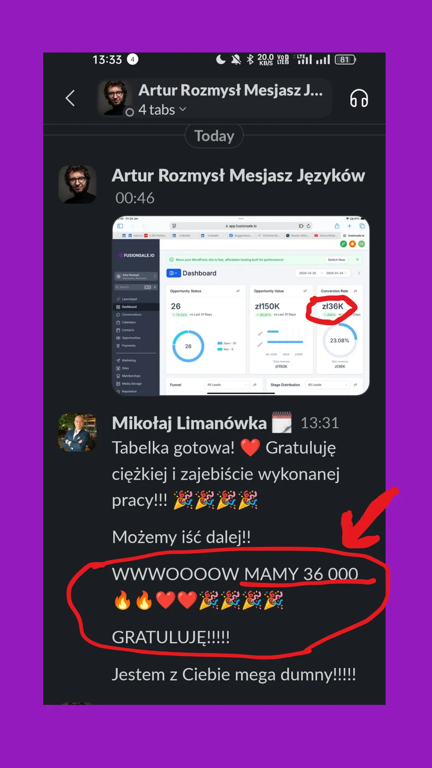The image size is (432, 768).
Task: Tap the muted bell icon in status bar
Action: [236, 60]
